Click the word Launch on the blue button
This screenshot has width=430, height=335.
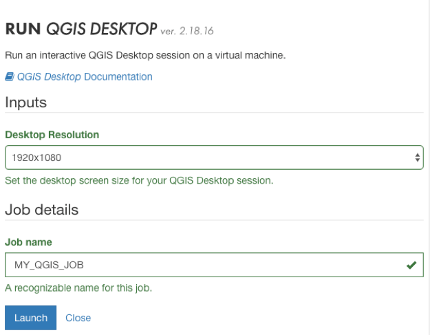tap(30, 318)
